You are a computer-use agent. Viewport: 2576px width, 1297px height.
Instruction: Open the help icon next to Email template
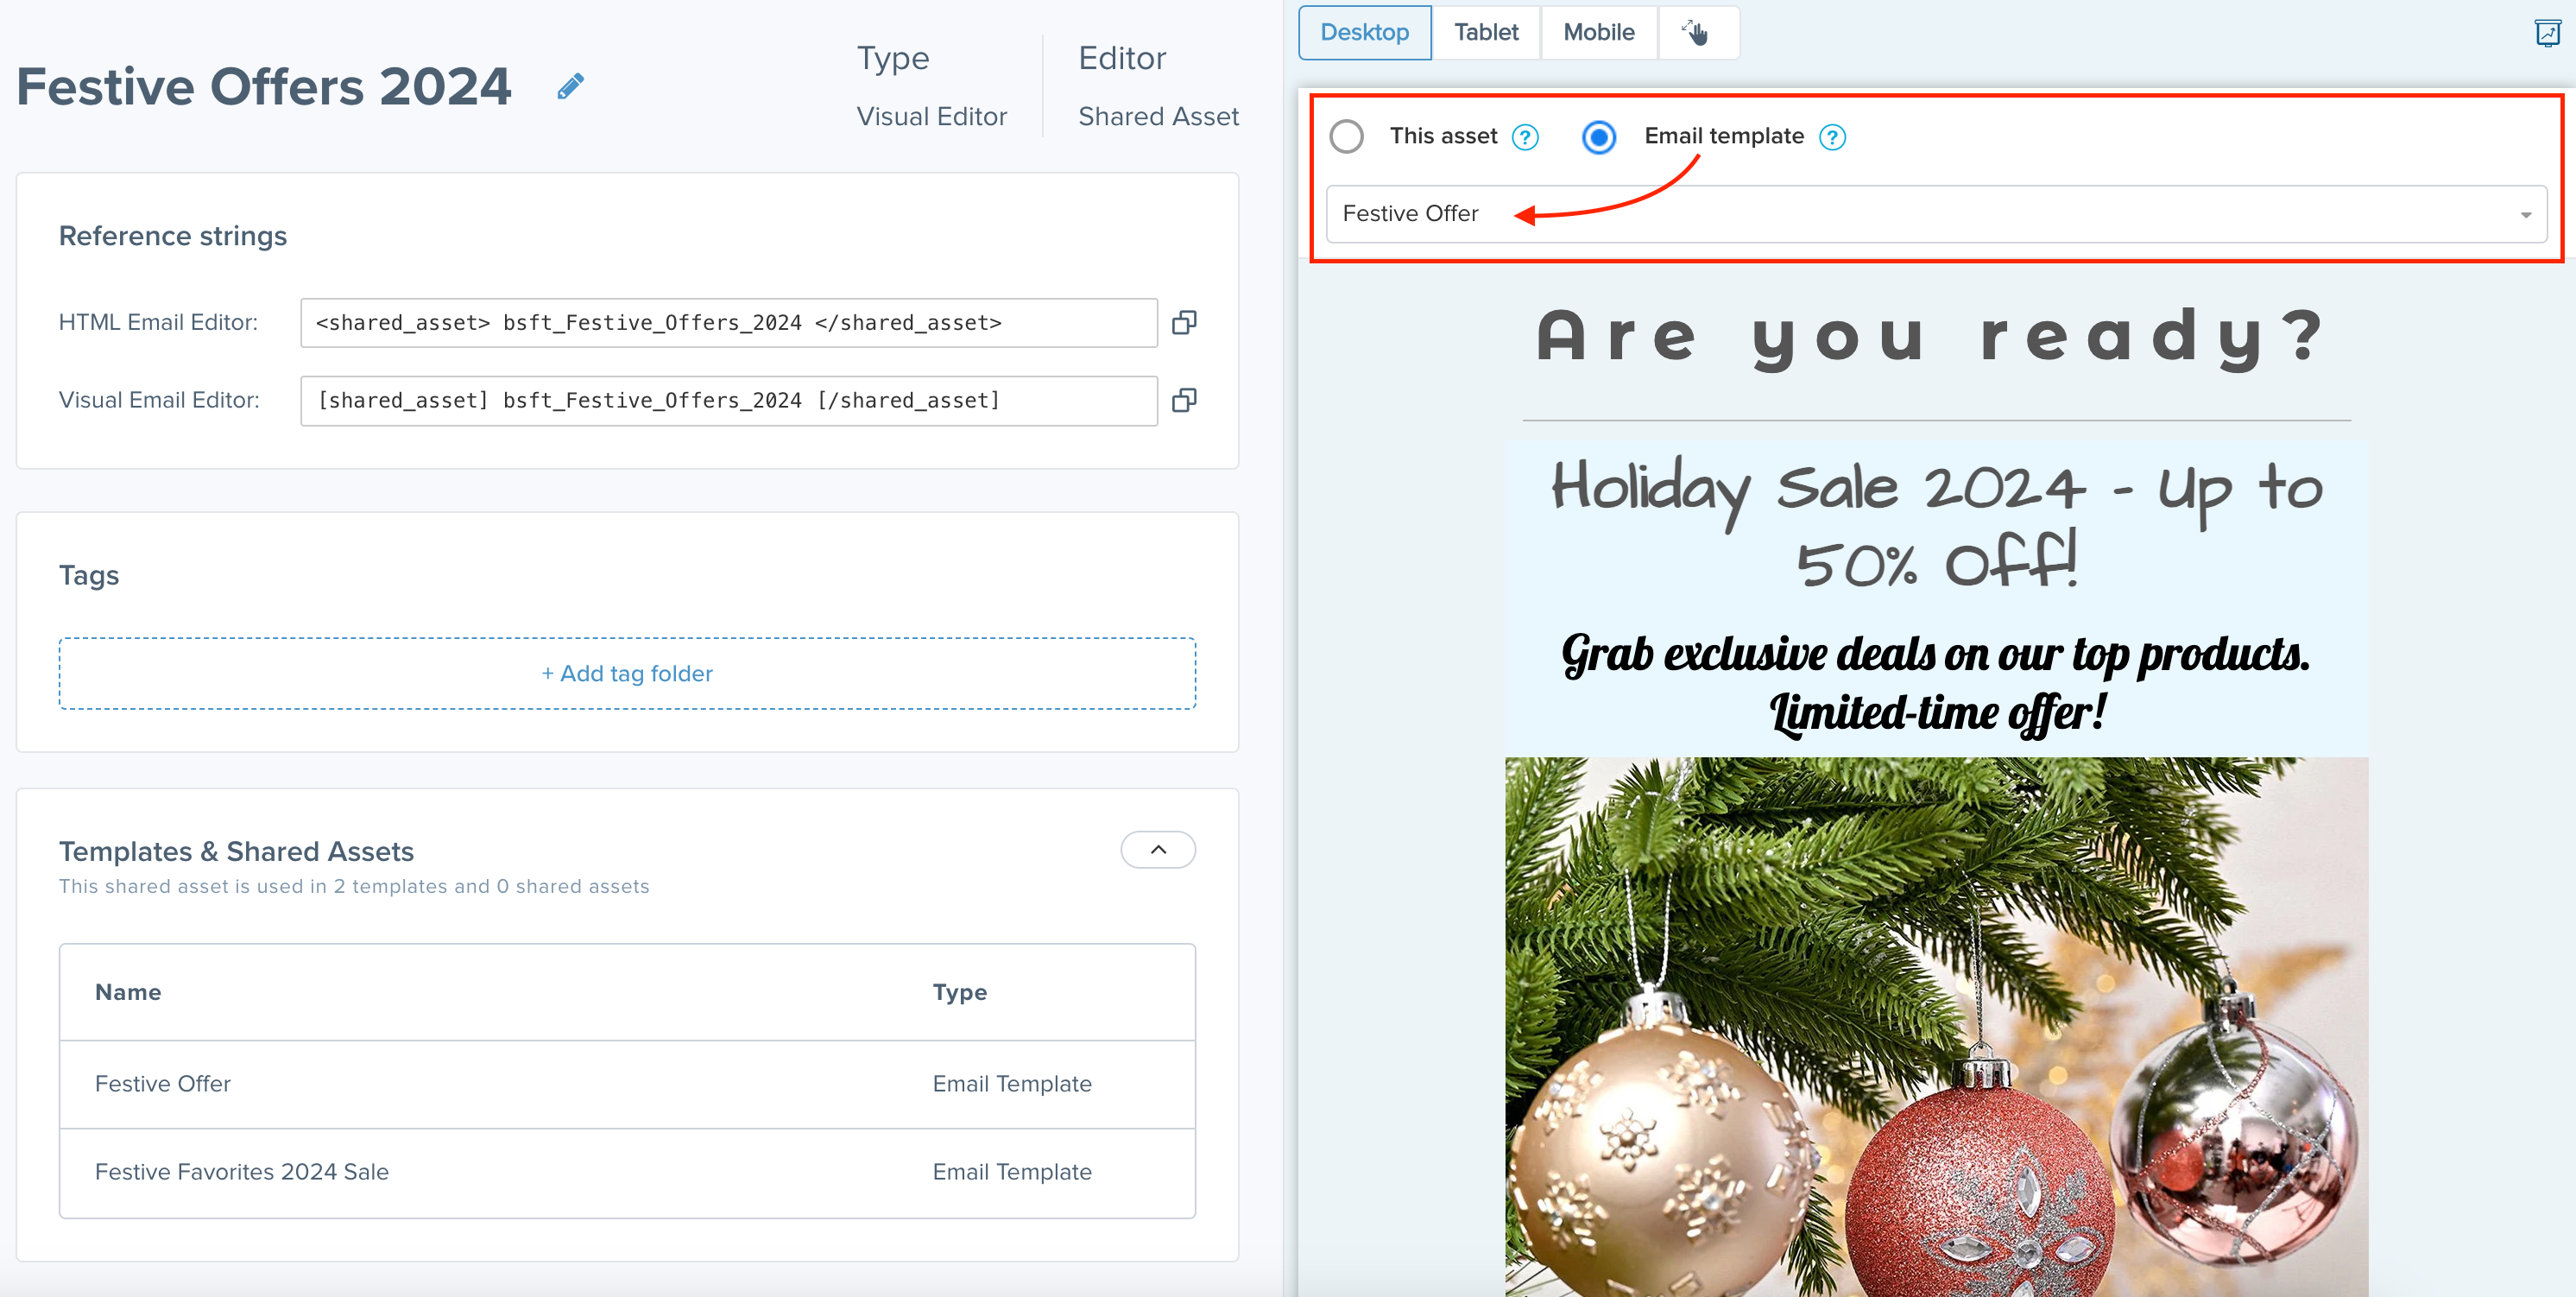pyautogui.click(x=1832, y=137)
